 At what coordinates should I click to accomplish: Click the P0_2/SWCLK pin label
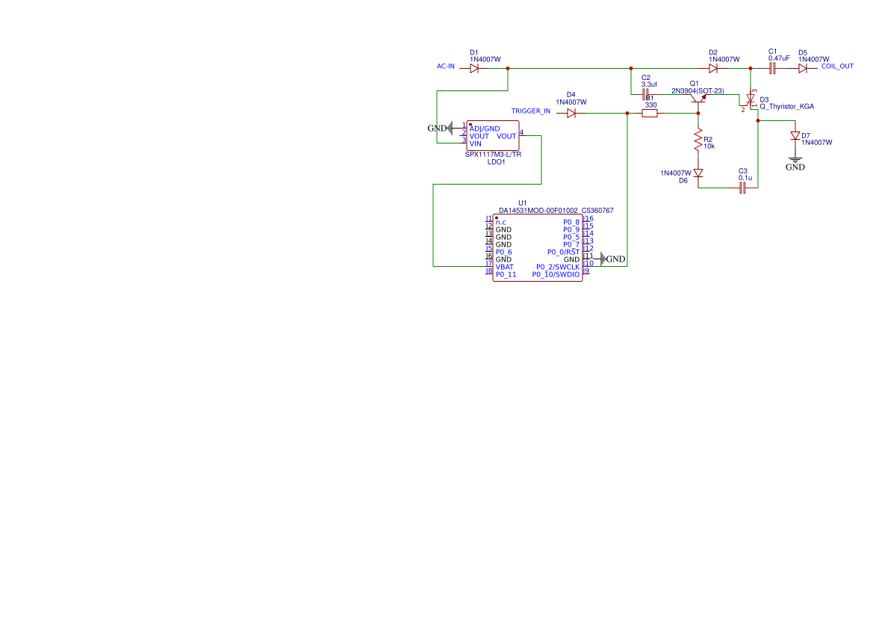[558, 267]
